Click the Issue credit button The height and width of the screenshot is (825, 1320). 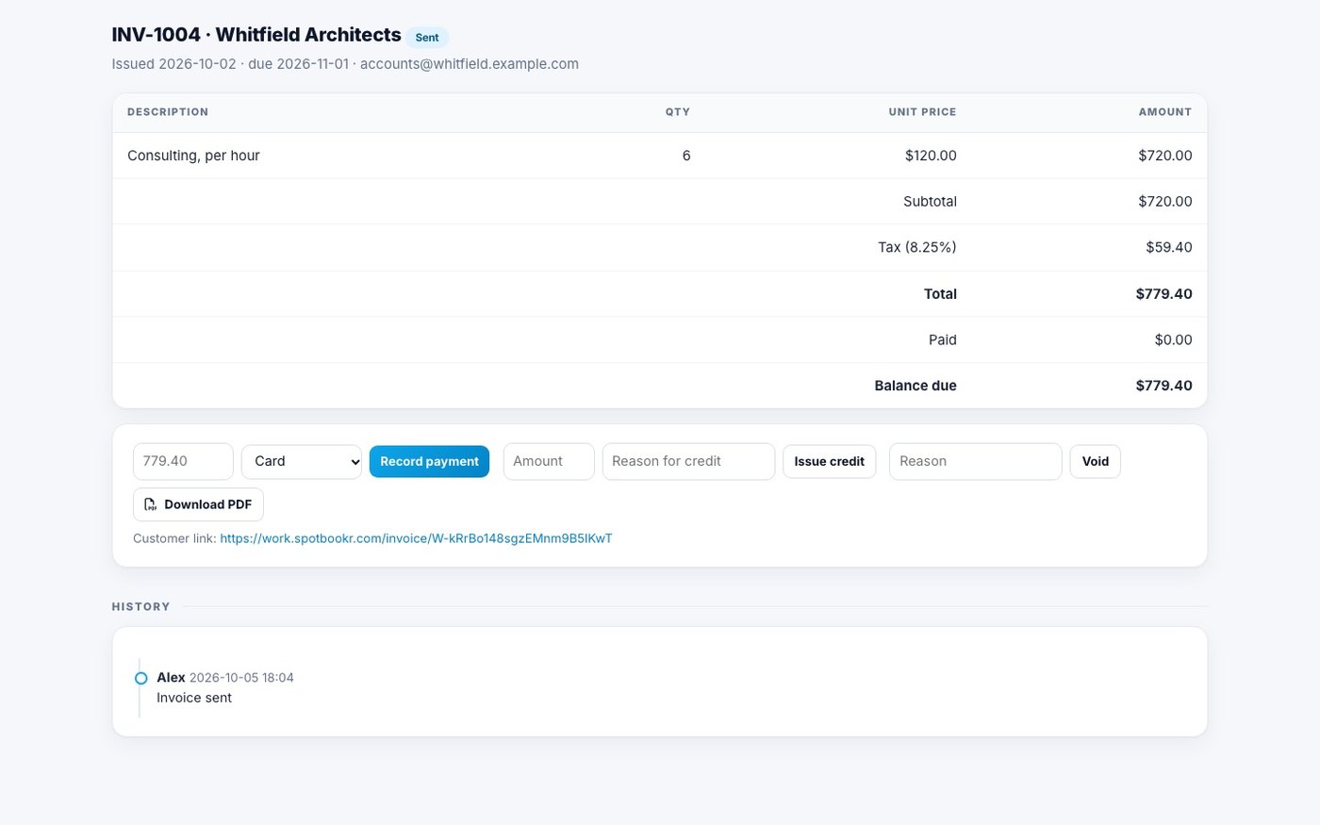tap(830, 461)
